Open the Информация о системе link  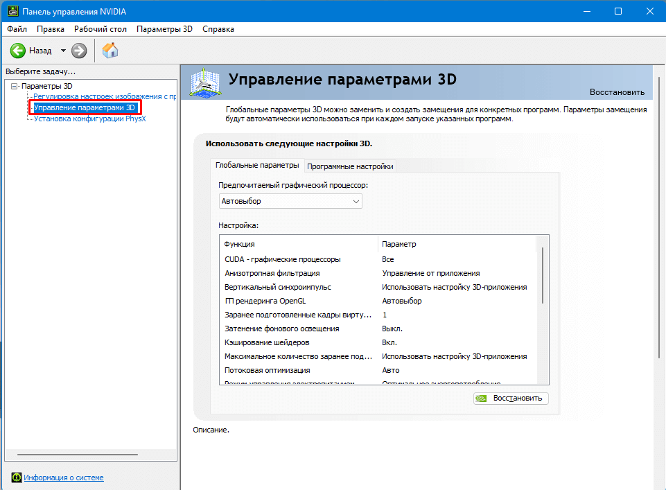64,478
